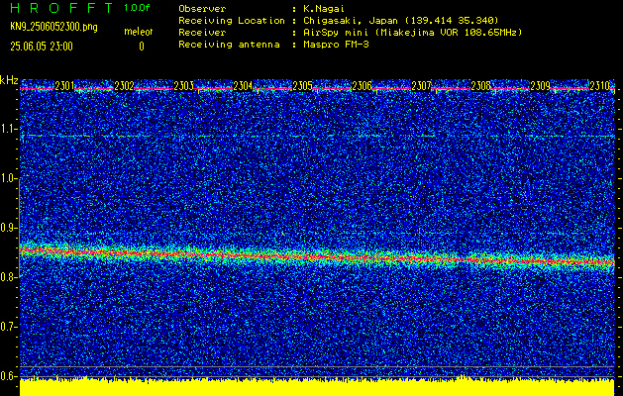Click the 0.9 kHz axis label
The image size is (623, 396).
[x=9, y=228]
